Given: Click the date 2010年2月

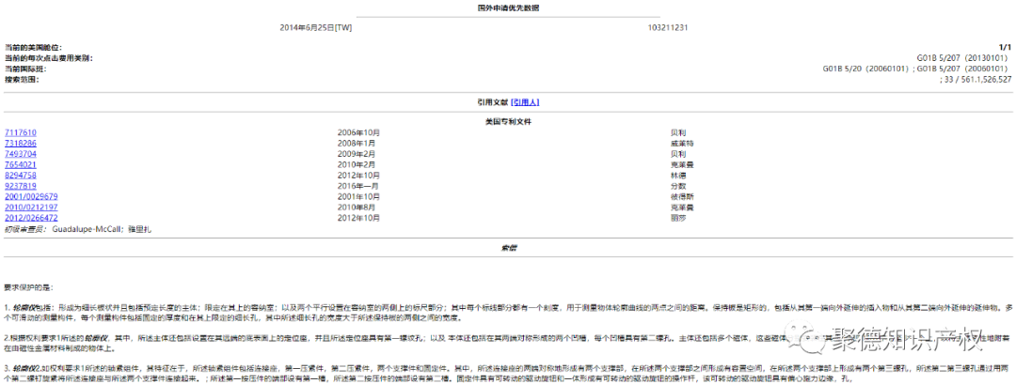Looking at the screenshot, I should pyautogui.click(x=357, y=165).
